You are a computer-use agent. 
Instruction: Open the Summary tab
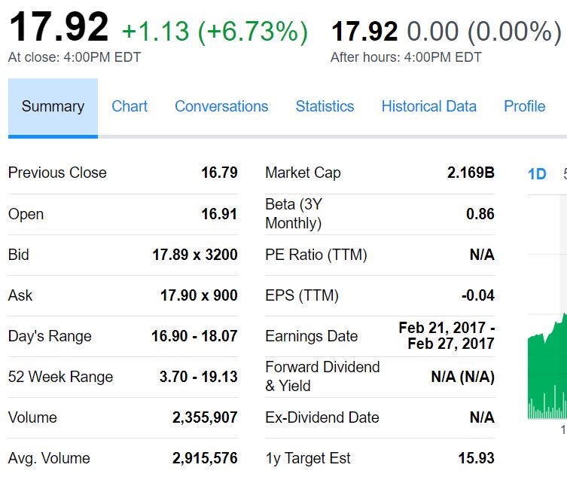(x=53, y=107)
